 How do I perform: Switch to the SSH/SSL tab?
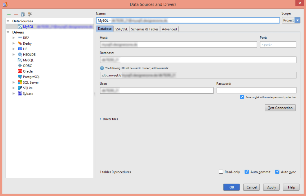click(x=121, y=29)
